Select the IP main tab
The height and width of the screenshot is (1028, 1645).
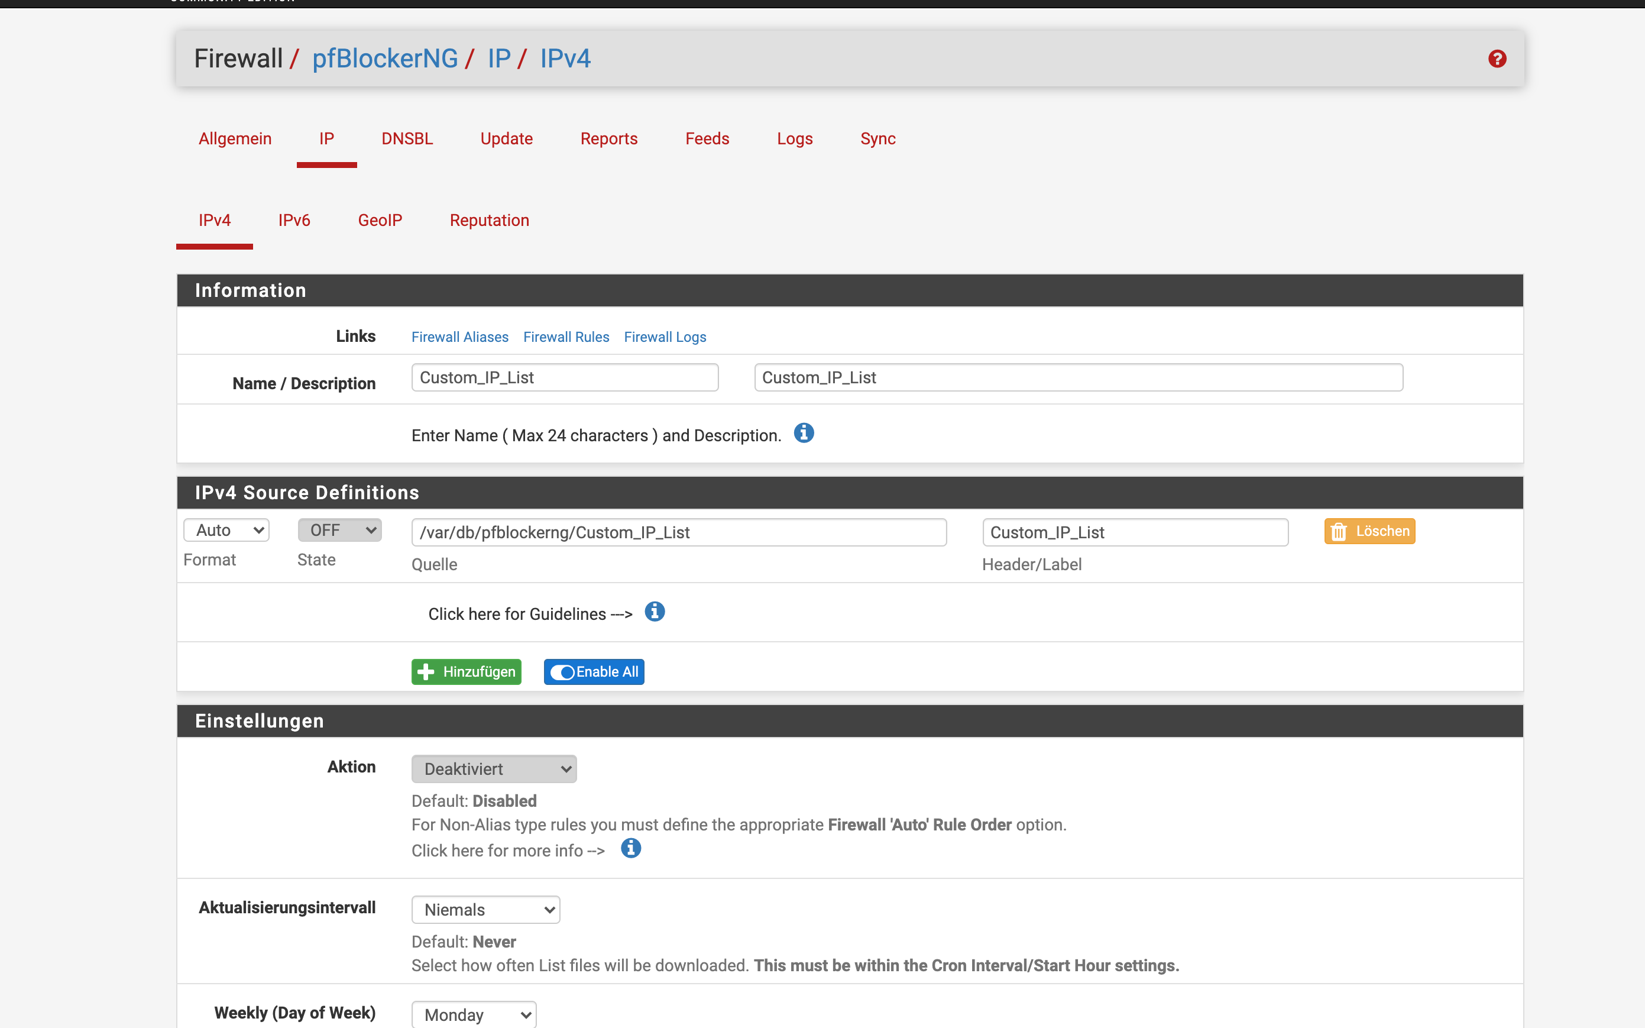point(327,138)
